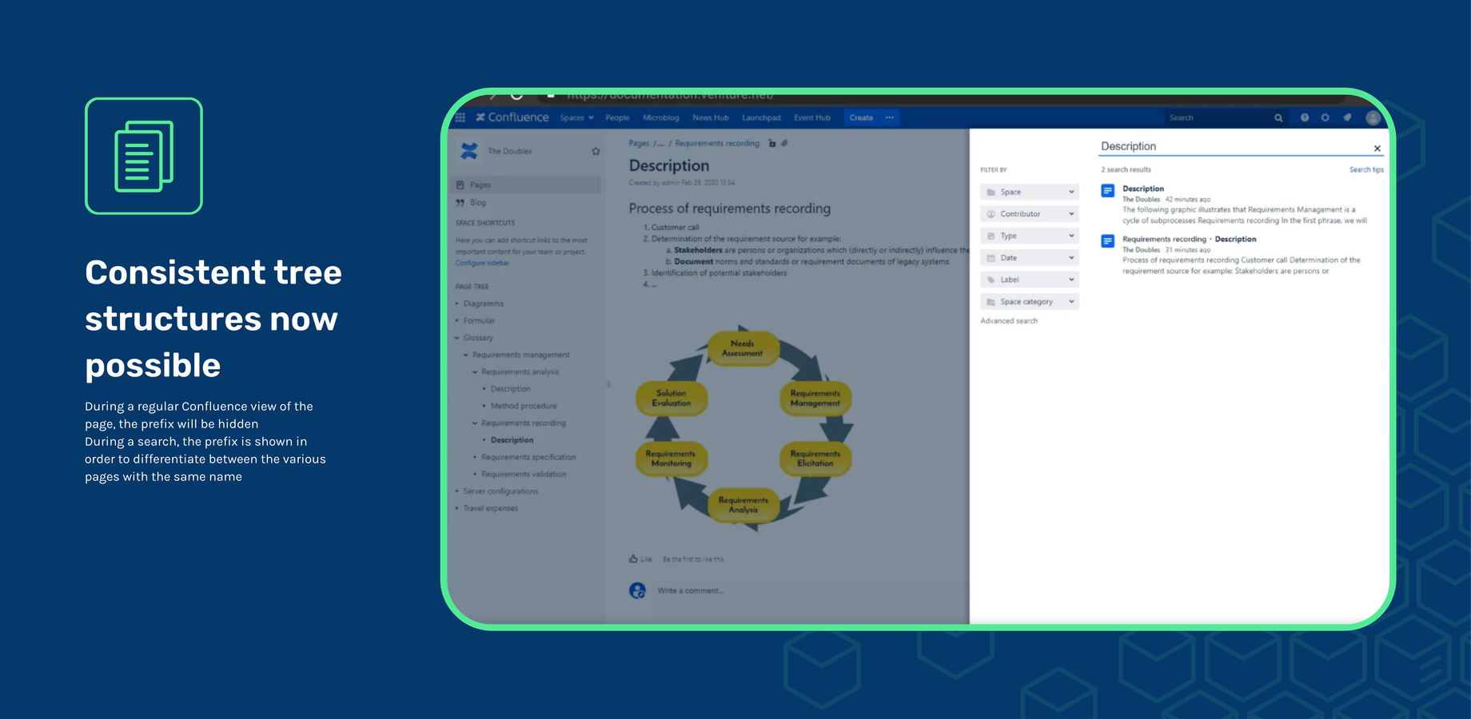Open People in the top navigation
Screen dimensions: 1471x719
pos(617,118)
